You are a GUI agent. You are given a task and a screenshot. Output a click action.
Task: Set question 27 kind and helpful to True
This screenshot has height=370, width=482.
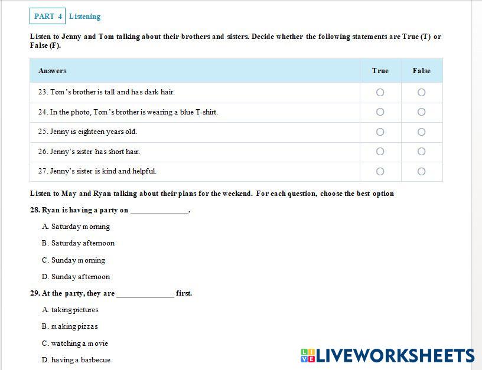tap(380, 171)
